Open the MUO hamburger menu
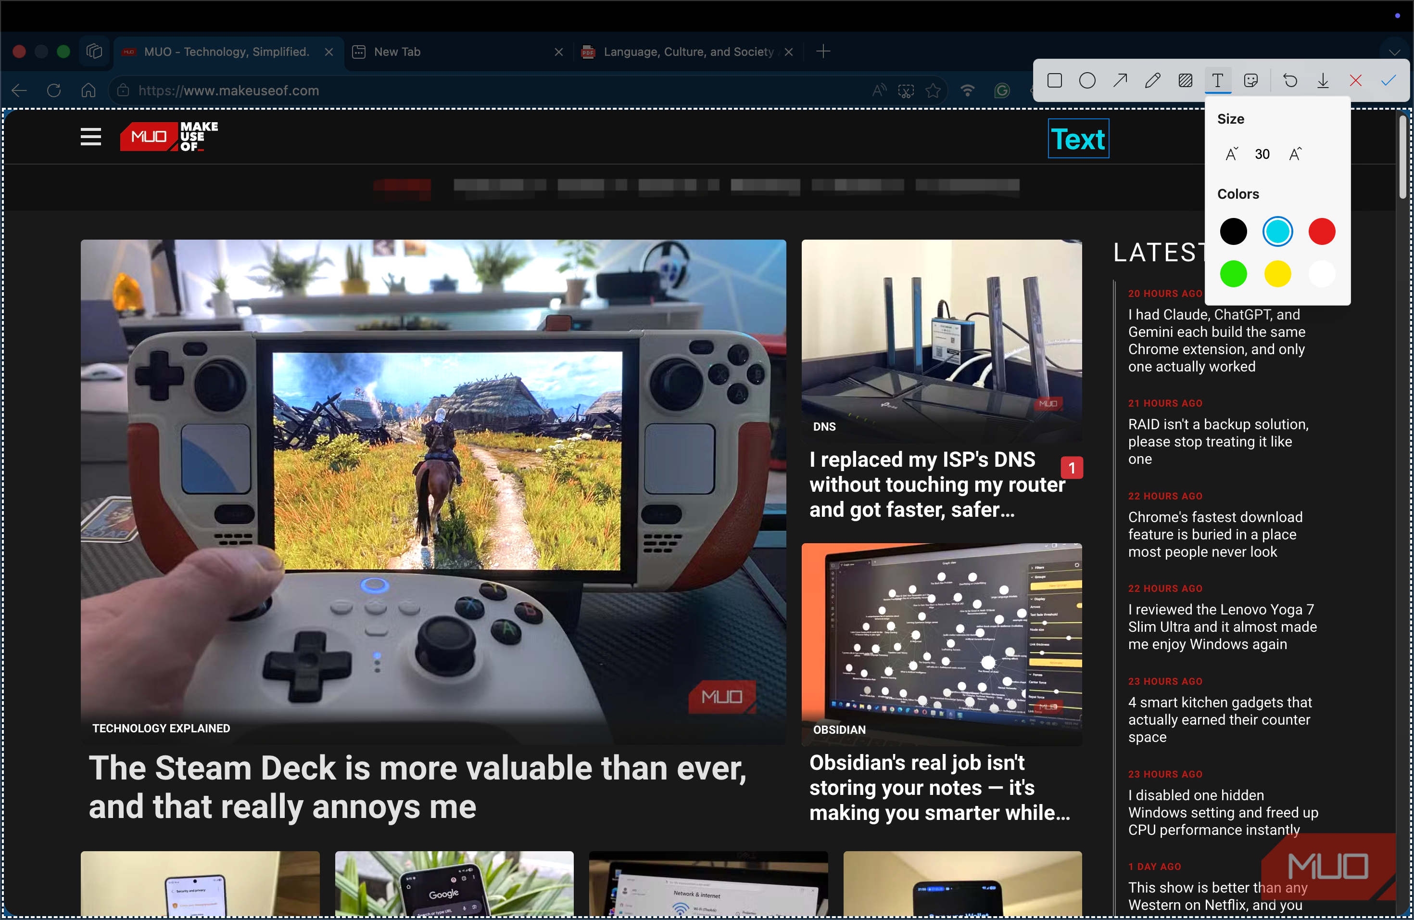The height and width of the screenshot is (920, 1414). (91, 137)
